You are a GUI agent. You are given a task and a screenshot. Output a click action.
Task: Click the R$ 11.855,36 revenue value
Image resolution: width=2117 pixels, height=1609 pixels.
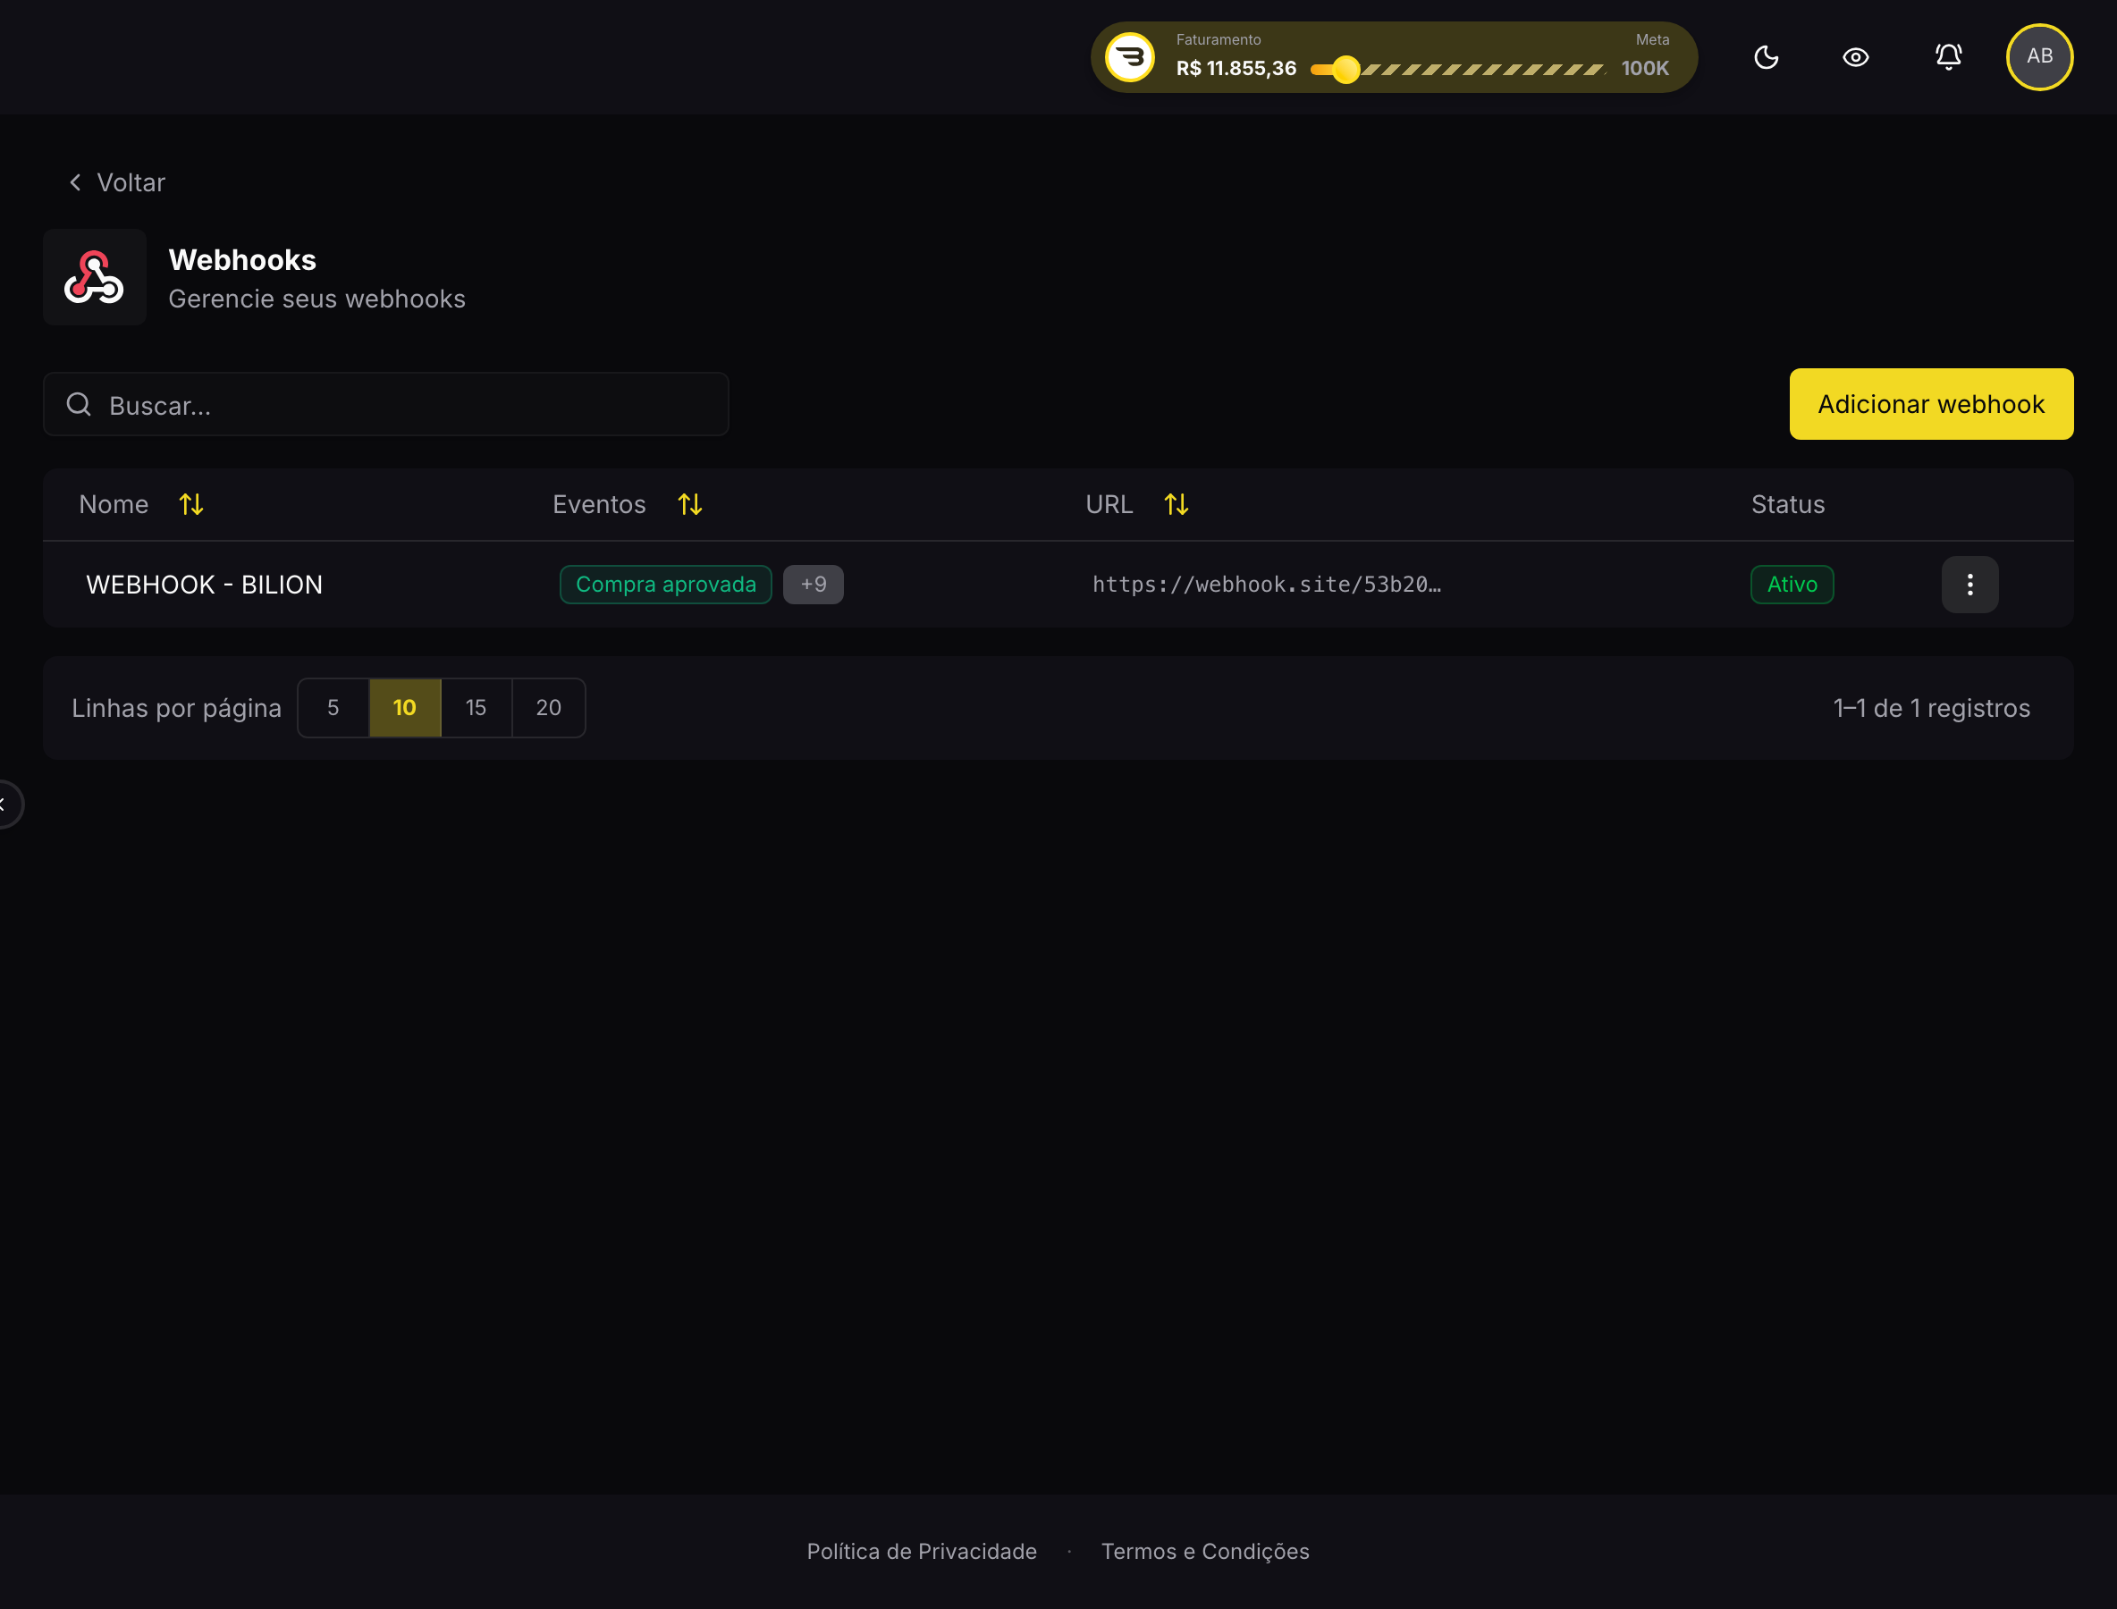1236,69
